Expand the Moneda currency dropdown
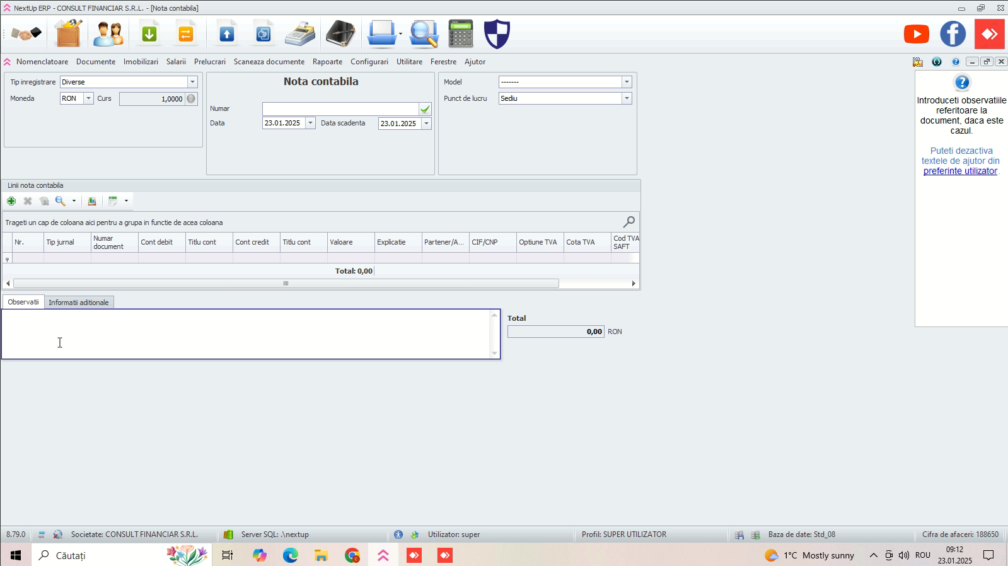Viewport: 1008px width, 566px height. [89, 98]
